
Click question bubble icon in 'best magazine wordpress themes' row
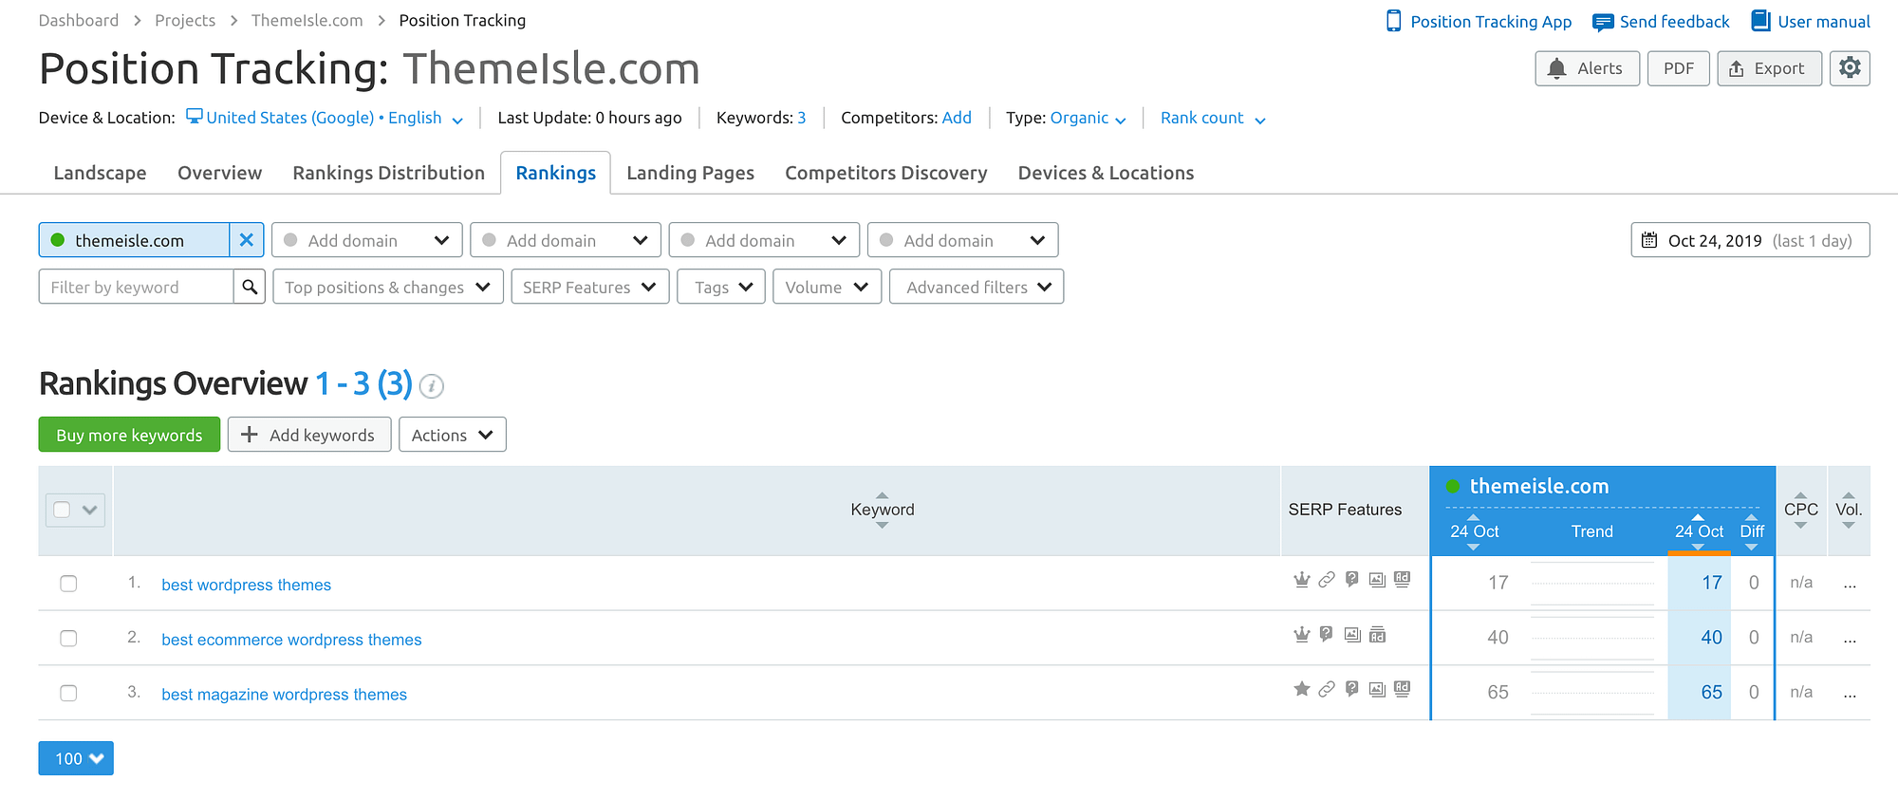[1352, 689]
